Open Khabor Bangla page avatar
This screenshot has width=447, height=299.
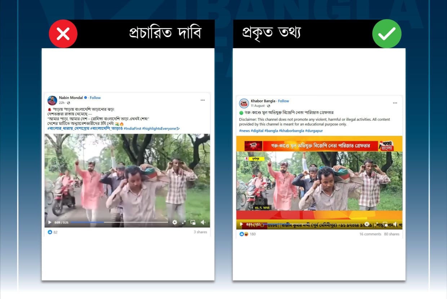click(244, 103)
